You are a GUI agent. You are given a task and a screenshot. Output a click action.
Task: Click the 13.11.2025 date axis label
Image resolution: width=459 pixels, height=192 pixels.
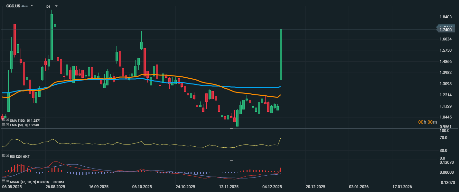click(229, 187)
